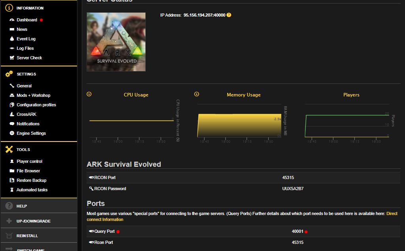Open Engine Settings gear icon
Image resolution: width=405 pixels, height=251 pixels.
(x=12, y=134)
